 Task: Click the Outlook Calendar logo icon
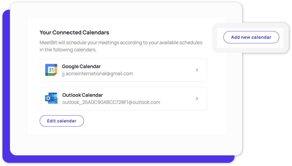click(x=51, y=98)
